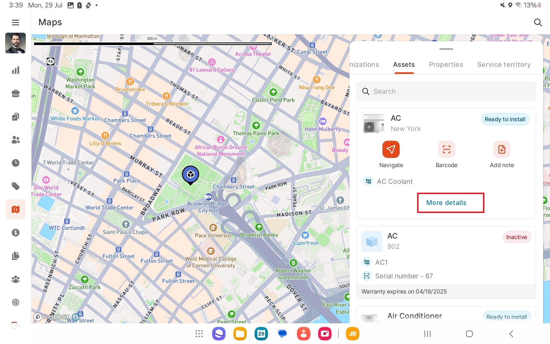Click the Search field in assets panel
550x344 pixels.
click(x=446, y=91)
